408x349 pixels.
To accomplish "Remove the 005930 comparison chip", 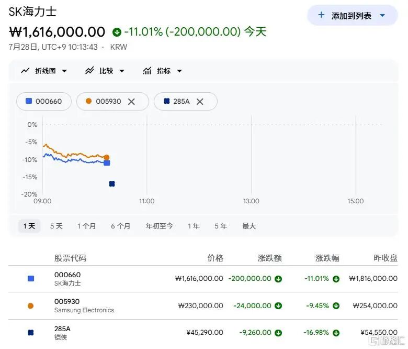I will (x=131, y=101).
